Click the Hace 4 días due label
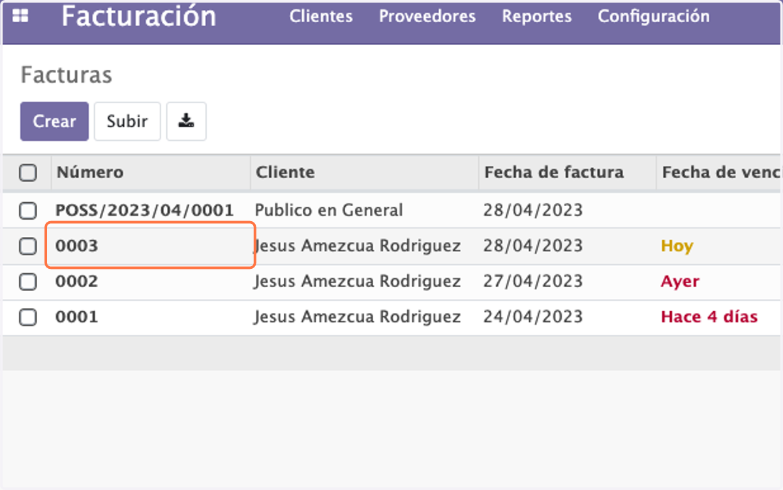Image resolution: width=783 pixels, height=490 pixels. click(709, 317)
